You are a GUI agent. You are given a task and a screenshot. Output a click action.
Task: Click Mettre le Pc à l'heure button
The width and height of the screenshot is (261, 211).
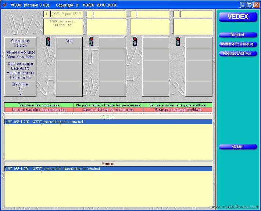tap(238, 44)
